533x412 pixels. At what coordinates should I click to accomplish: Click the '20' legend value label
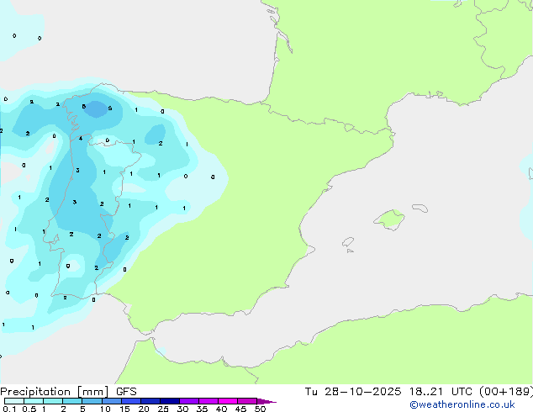(144, 409)
